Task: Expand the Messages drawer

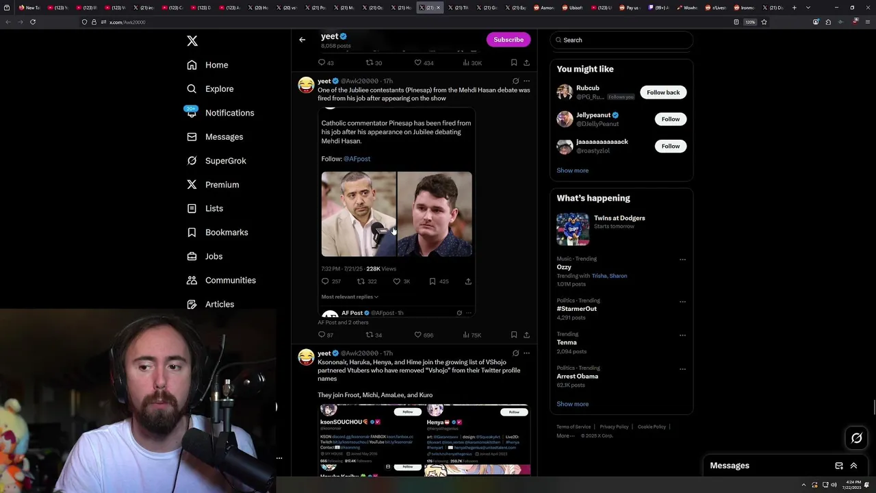Action: tap(853, 466)
